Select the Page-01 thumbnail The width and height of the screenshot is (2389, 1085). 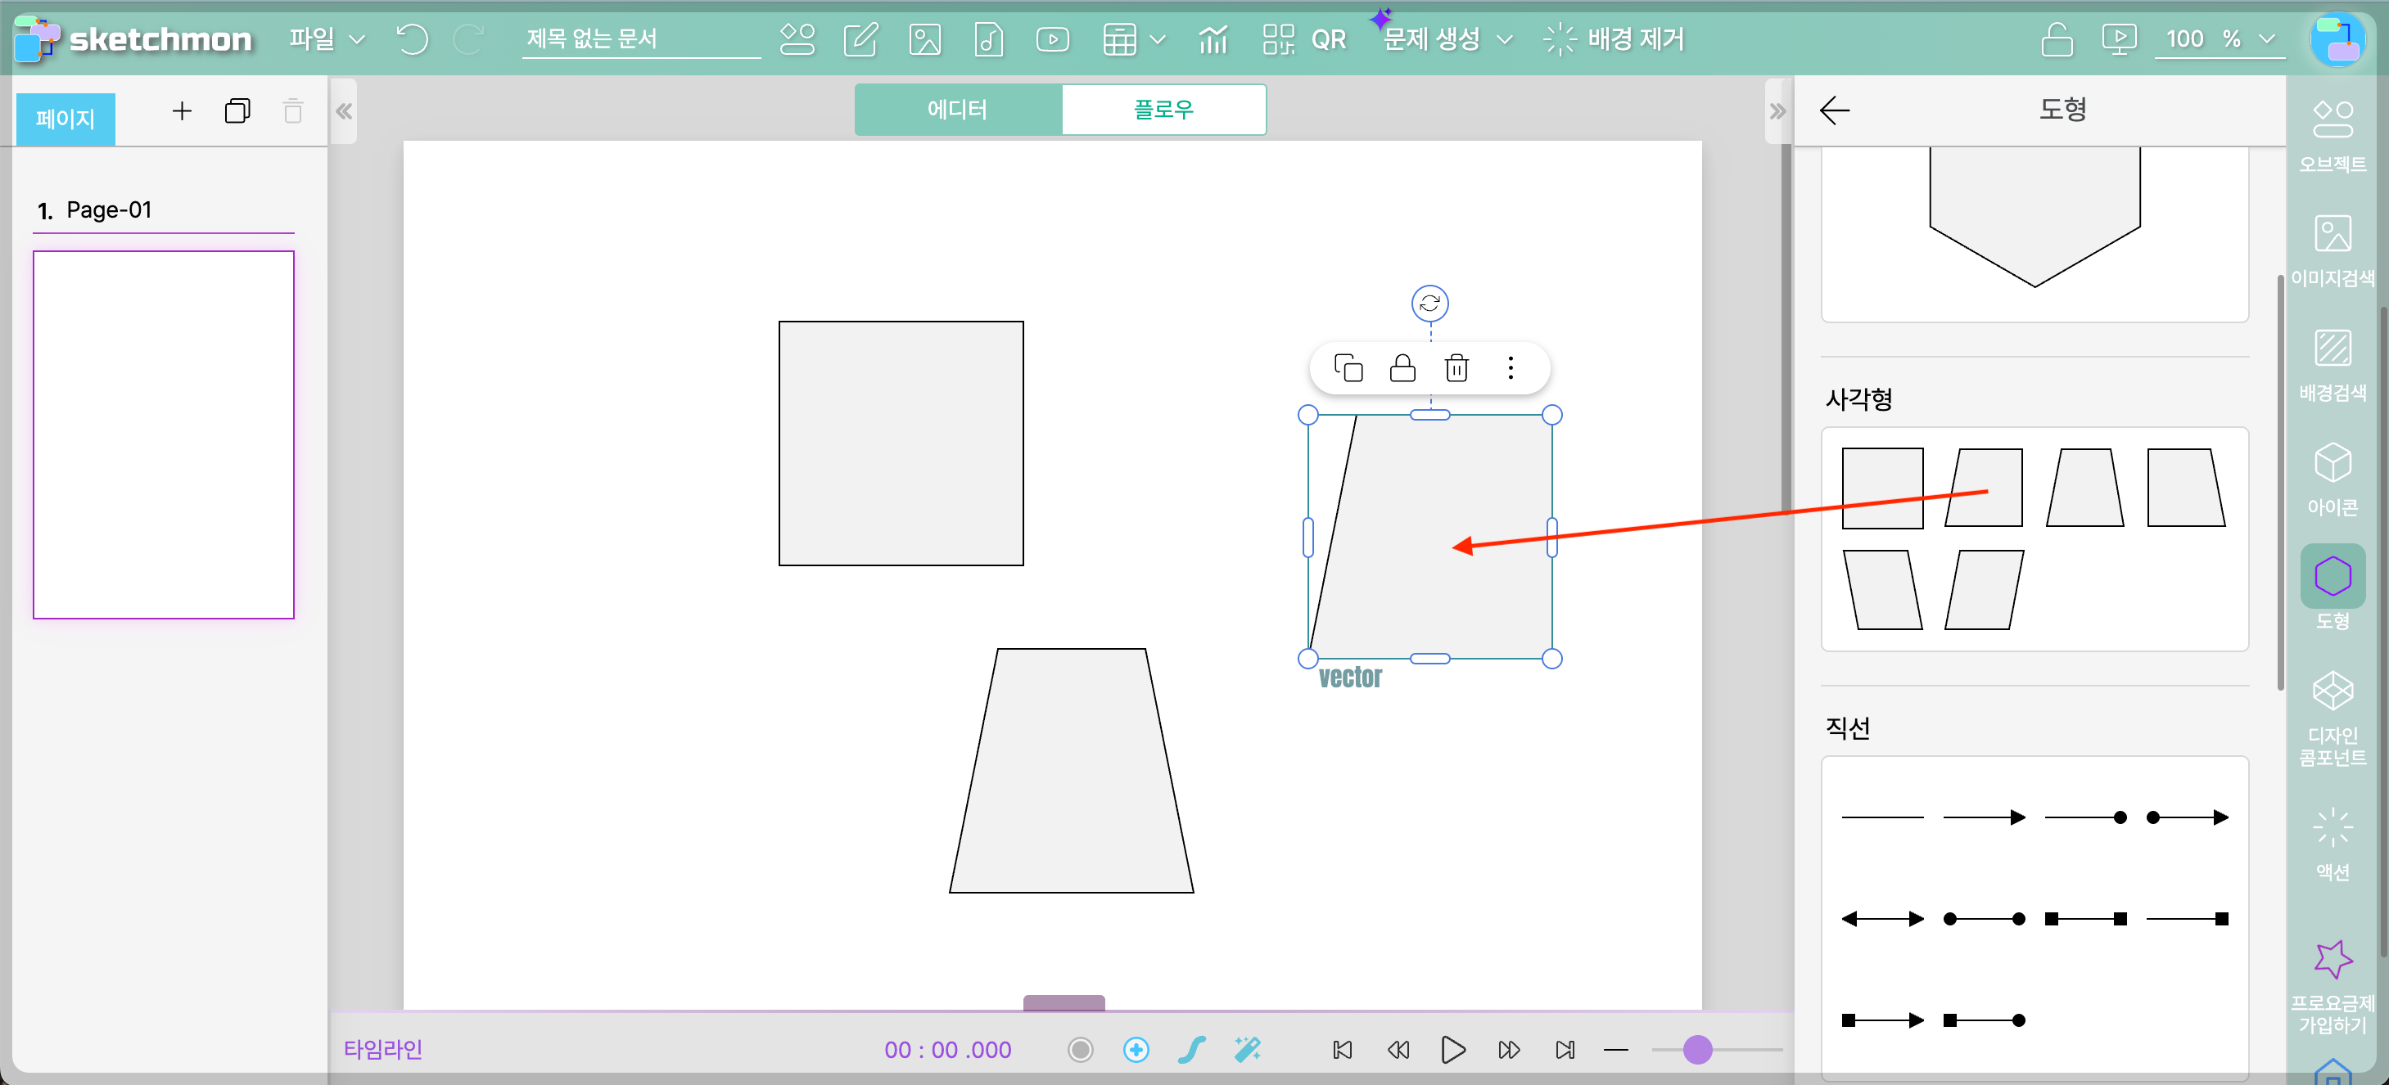point(163,434)
